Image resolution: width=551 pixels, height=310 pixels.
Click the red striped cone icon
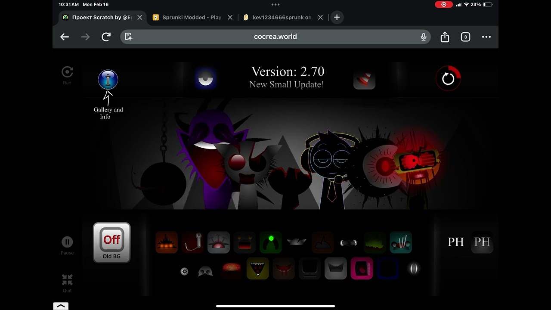[x=364, y=79]
